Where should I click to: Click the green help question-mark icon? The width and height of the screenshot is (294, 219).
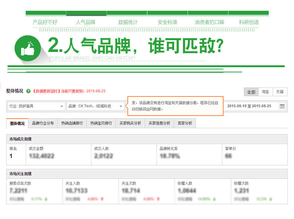pos(28,91)
